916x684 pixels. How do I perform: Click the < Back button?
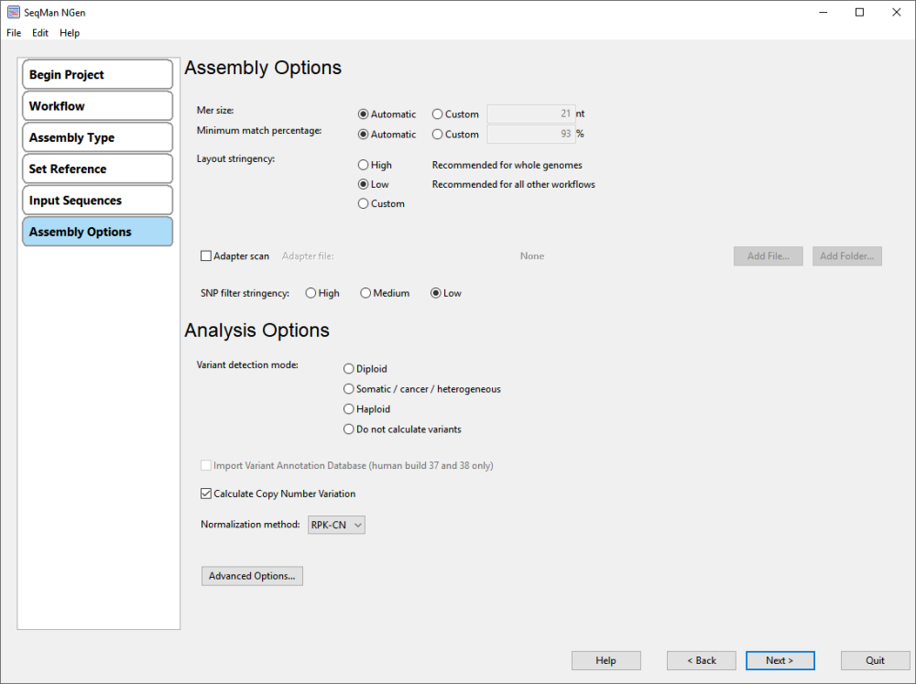tap(702, 660)
